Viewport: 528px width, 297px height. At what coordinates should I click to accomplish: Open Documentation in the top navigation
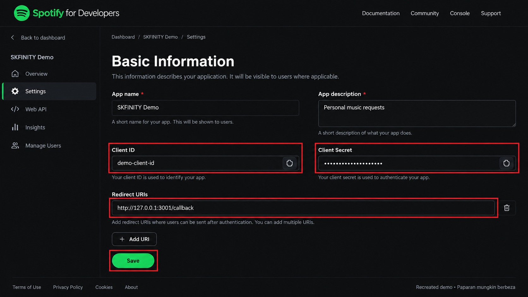pyautogui.click(x=381, y=13)
